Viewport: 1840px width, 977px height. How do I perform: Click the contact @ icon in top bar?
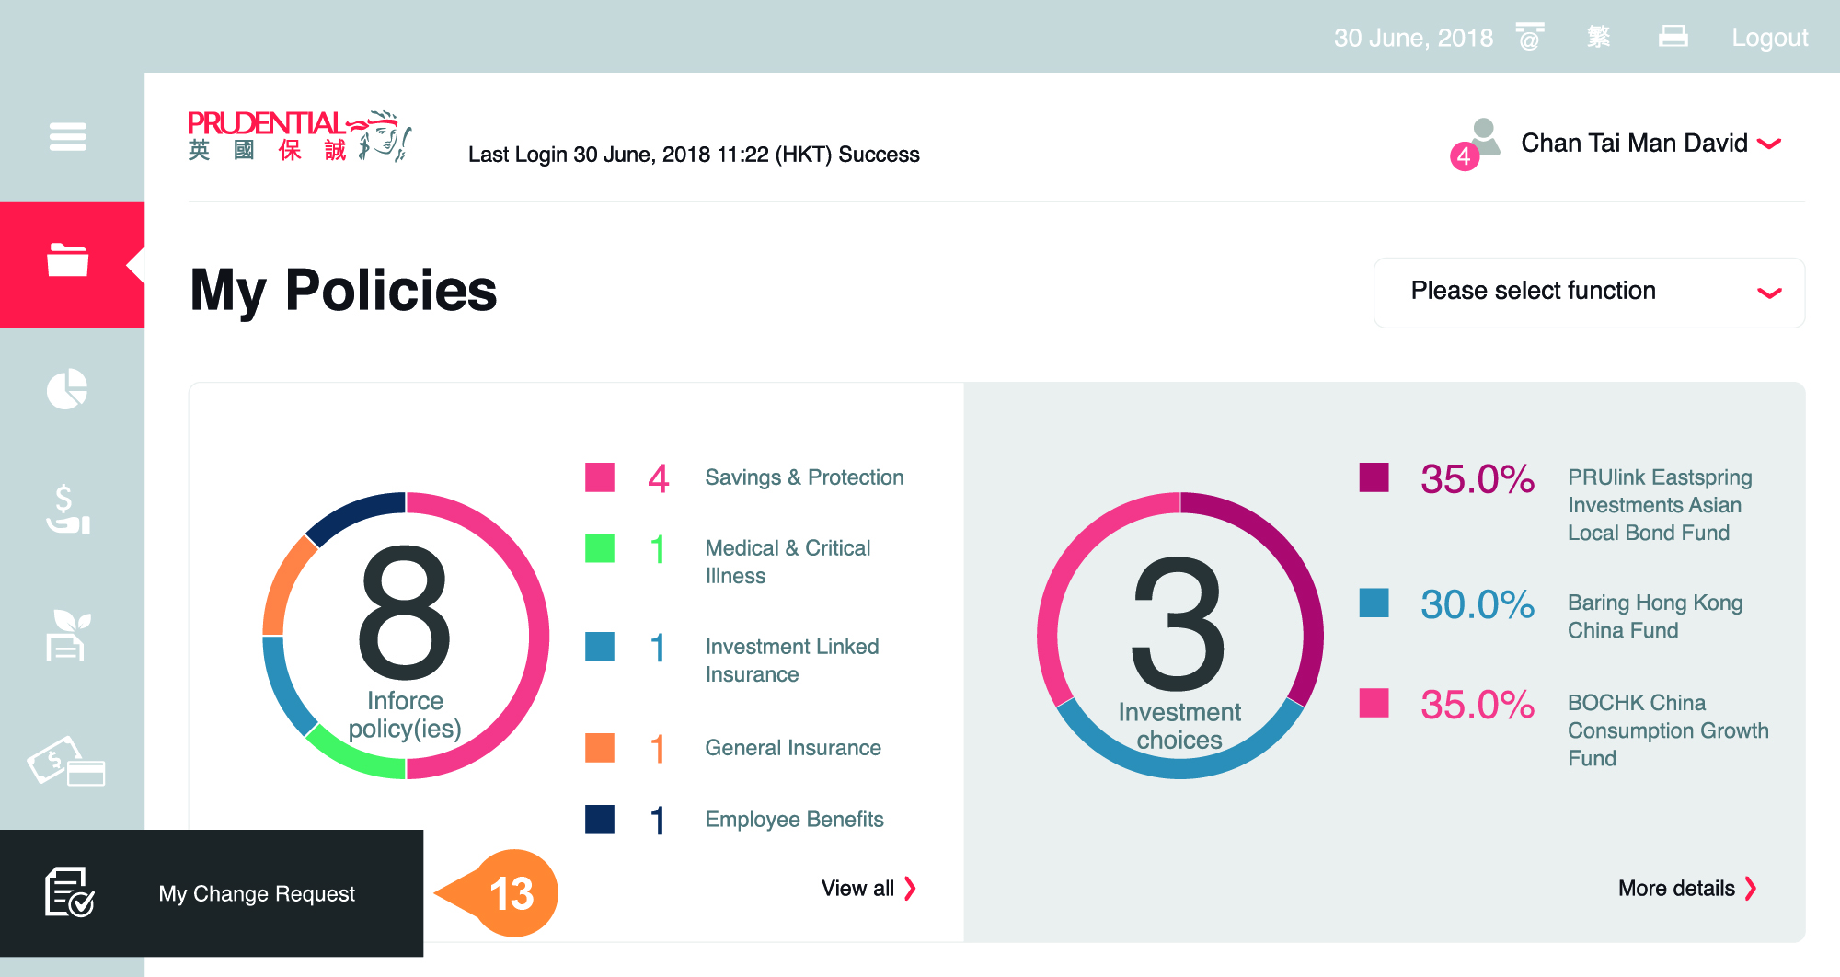tap(1530, 37)
